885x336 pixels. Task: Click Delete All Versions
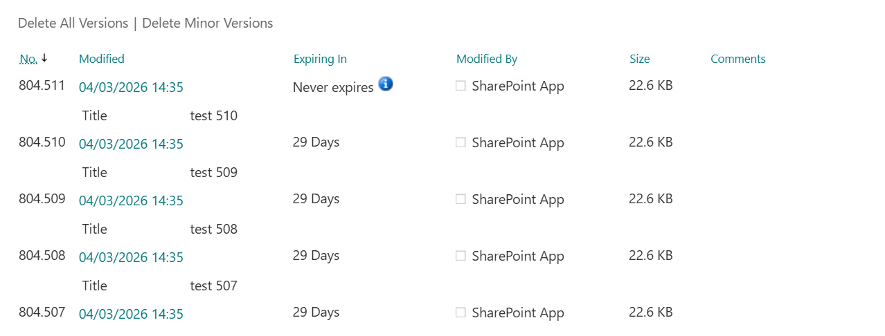(73, 24)
